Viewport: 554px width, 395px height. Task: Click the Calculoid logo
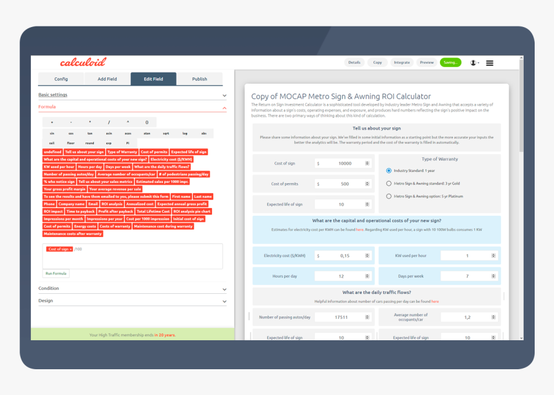[82, 63]
